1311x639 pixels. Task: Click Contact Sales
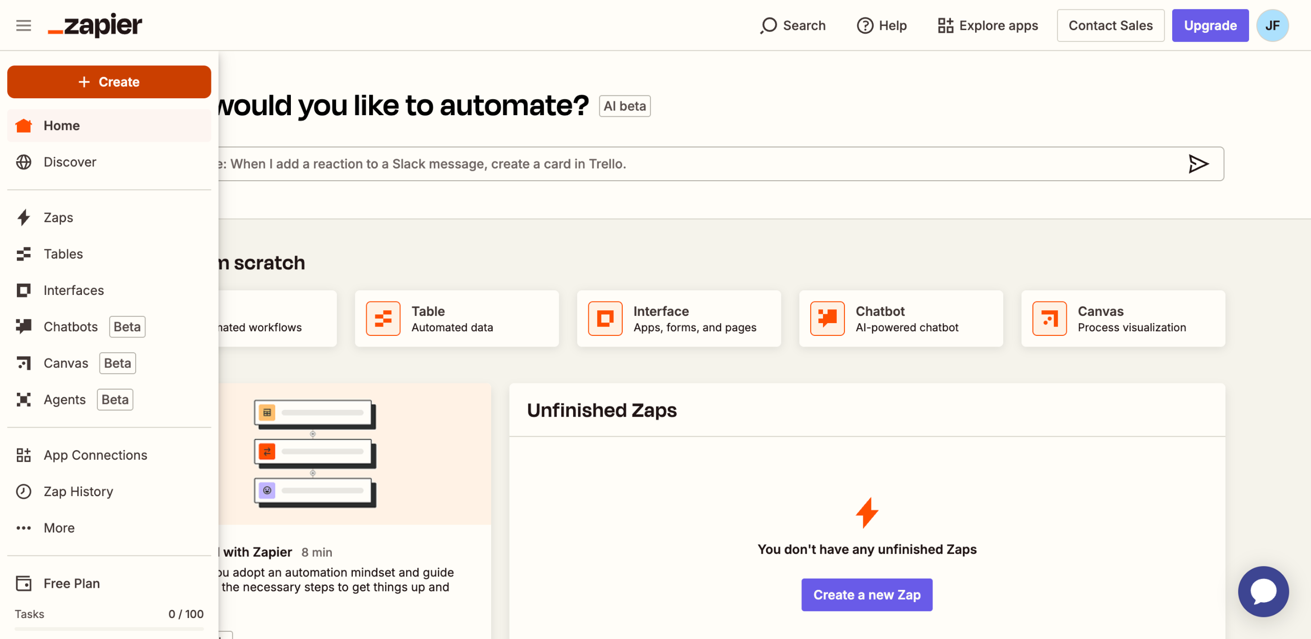click(1110, 25)
